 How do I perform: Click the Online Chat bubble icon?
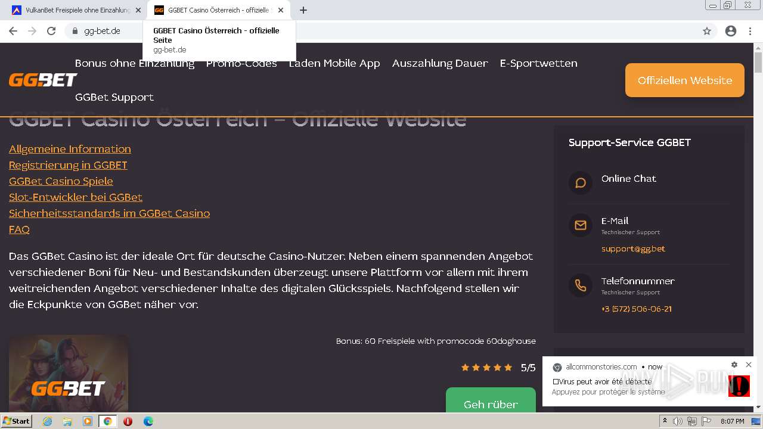[x=580, y=183]
